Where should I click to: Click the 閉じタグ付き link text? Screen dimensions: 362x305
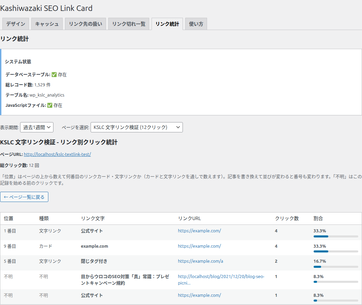click(94, 261)
